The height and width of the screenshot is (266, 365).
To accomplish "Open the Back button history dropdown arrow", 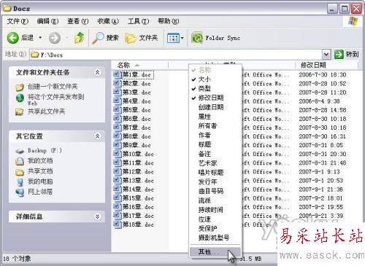I will (x=40, y=38).
